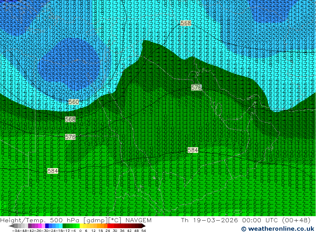Click the gray left arrow end of colorbar
Viewport: 316px width, 232px height.
[x=11, y=226]
